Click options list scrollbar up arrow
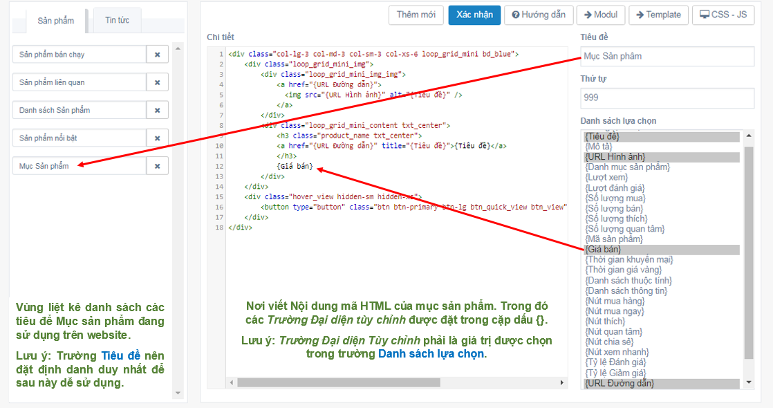Viewport: 773px width, 408px height. click(x=748, y=136)
